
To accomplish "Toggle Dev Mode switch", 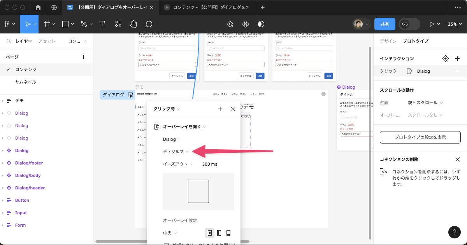I will [409, 24].
